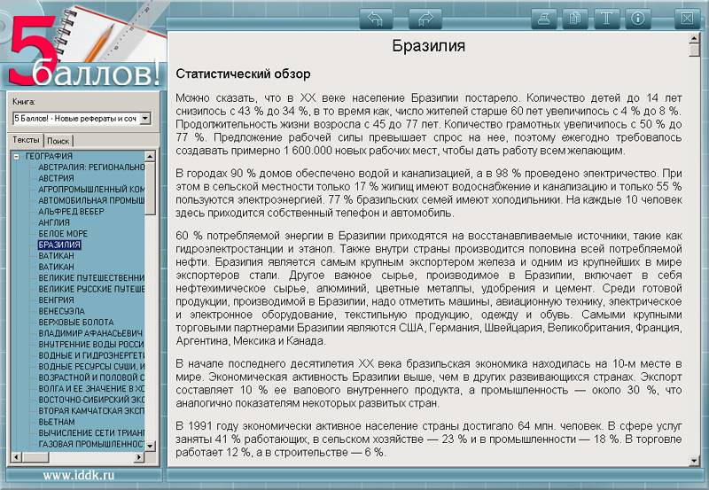Screen dimensions: 709x490
Task: Close the application window
Action: 688,19
